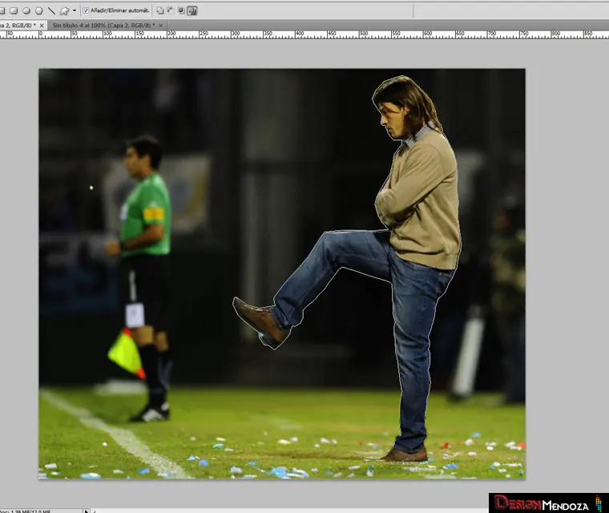Choose the Exclude overlapping path areas icon
This screenshot has width=609, height=513.
coord(192,11)
